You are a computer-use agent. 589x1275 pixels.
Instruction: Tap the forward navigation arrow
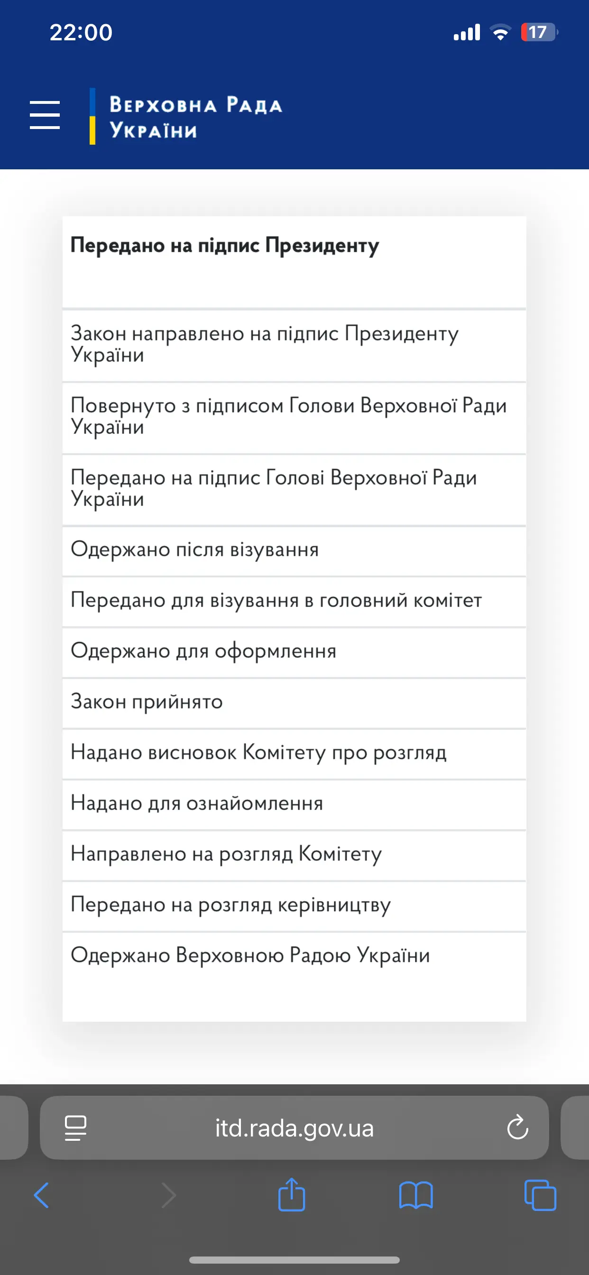(168, 1195)
